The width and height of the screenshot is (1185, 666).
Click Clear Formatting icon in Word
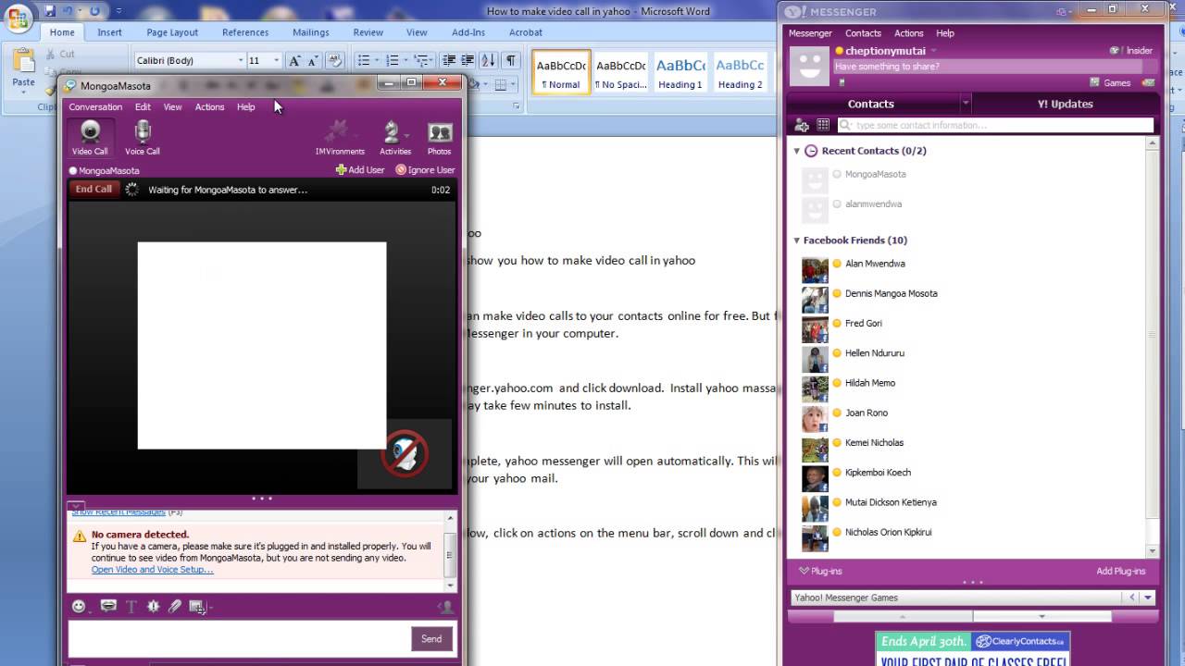click(335, 60)
